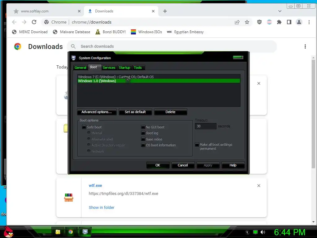Open Chrome three-dot main menu
Viewport: 317px width, 238px height.
[309, 22]
